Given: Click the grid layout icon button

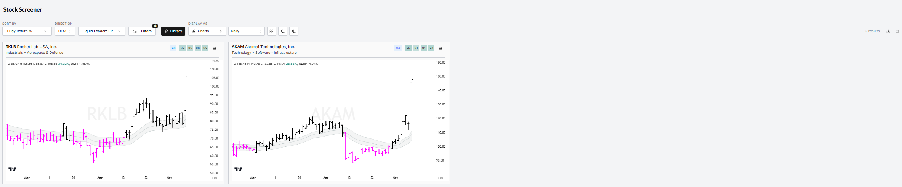Looking at the screenshot, I should (x=271, y=31).
